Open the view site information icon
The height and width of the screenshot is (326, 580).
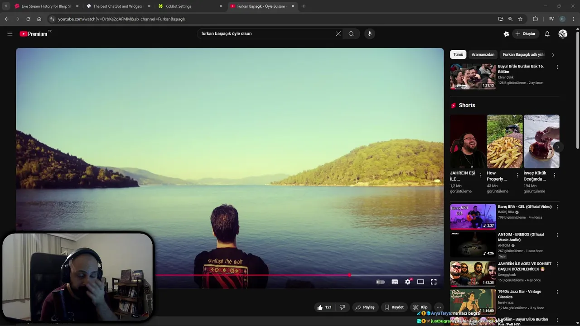point(52,19)
